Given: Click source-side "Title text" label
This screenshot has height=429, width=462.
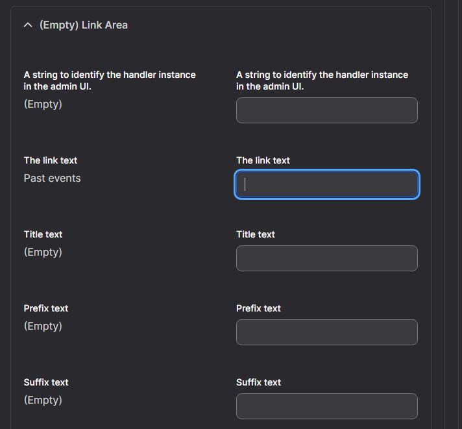Looking at the screenshot, I should [x=43, y=234].
